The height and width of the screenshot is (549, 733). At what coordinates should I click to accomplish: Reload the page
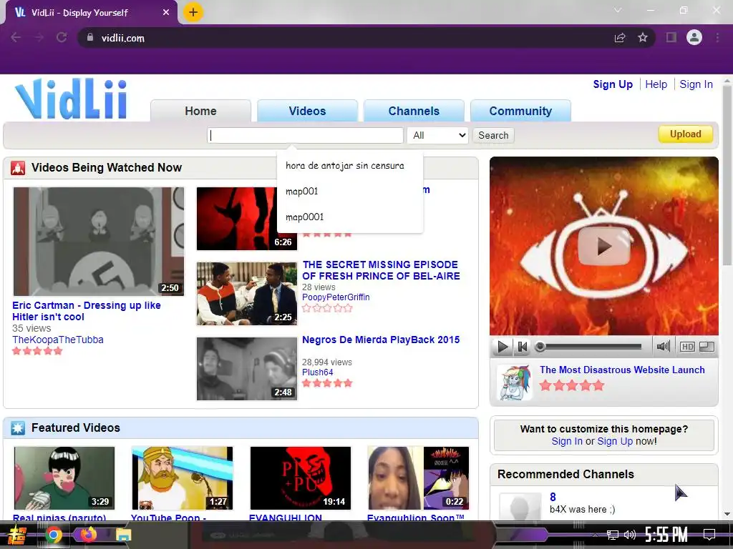pos(62,37)
